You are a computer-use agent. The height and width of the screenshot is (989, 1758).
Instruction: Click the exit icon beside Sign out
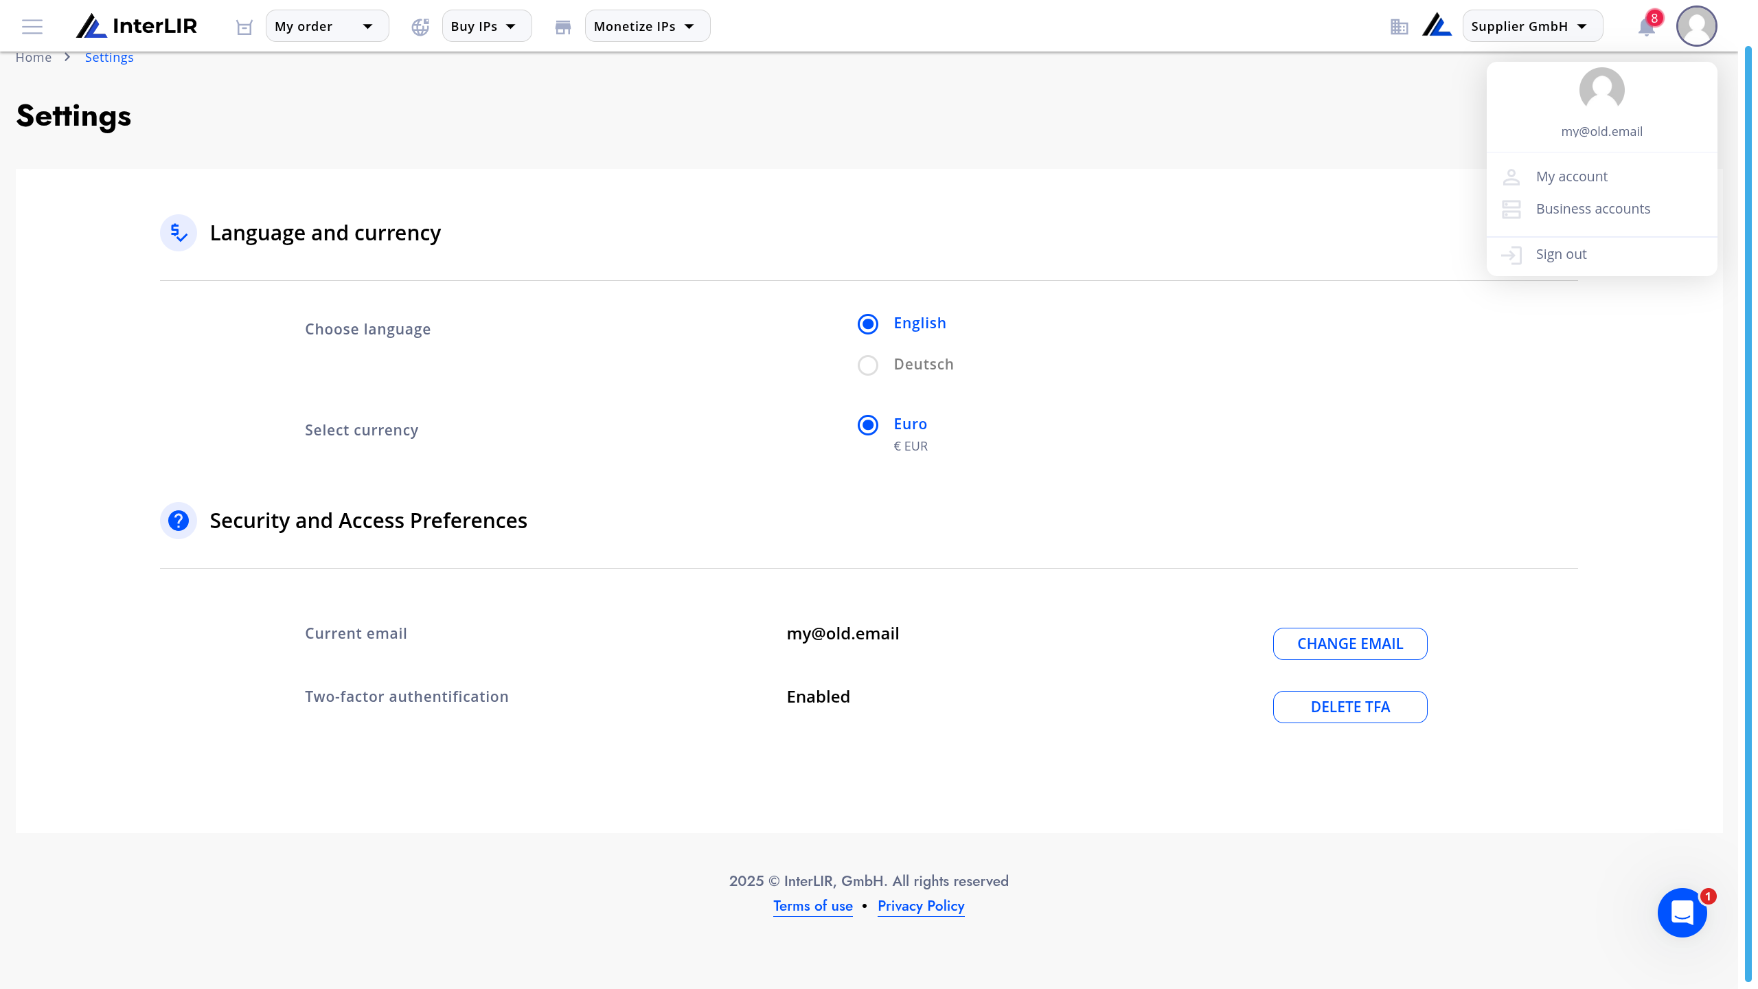[1511, 255]
